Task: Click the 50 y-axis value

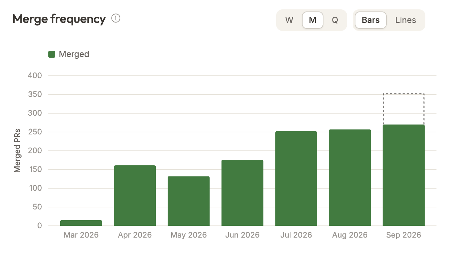Action: 37,207
